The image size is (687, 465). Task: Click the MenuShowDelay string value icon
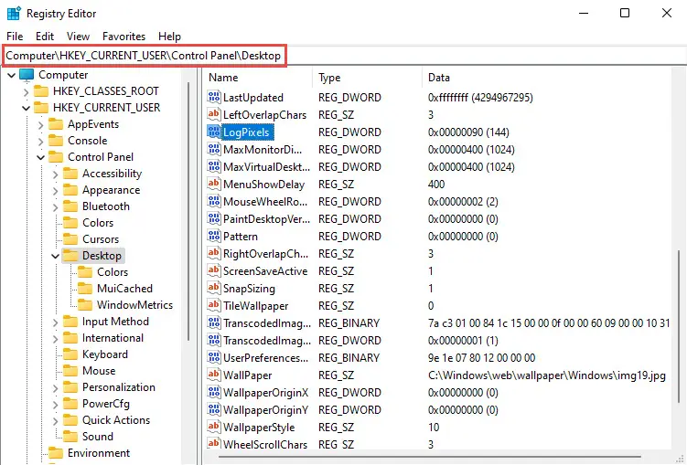[x=213, y=185]
